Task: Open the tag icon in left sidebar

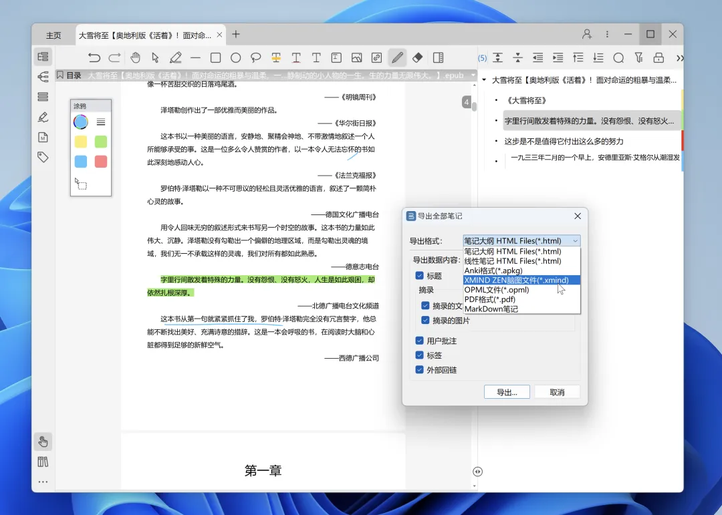Action: click(43, 157)
